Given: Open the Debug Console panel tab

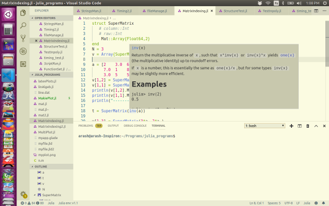Looking at the screenshot, I should coord(135,126).
